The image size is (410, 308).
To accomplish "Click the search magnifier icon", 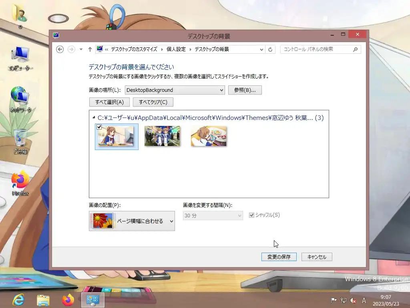I will [356, 49].
